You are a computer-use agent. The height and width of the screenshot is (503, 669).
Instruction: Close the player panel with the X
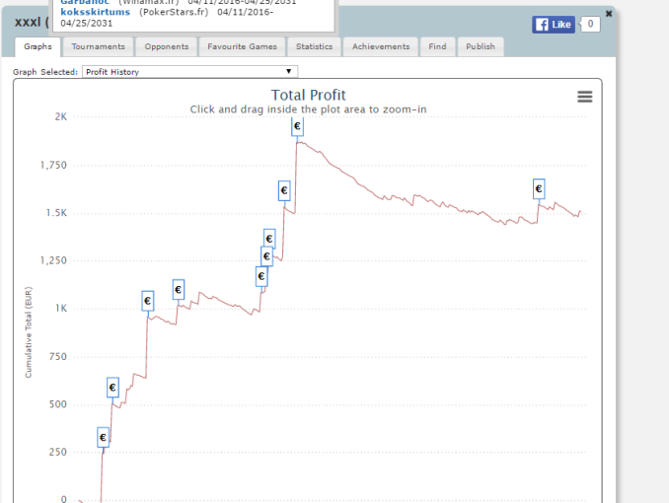point(608,14)
